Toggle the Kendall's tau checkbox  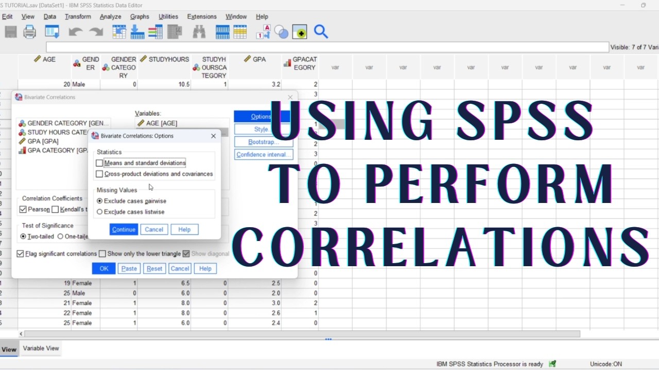55,209
